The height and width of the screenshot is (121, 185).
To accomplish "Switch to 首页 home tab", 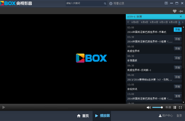I will (83, 116).
